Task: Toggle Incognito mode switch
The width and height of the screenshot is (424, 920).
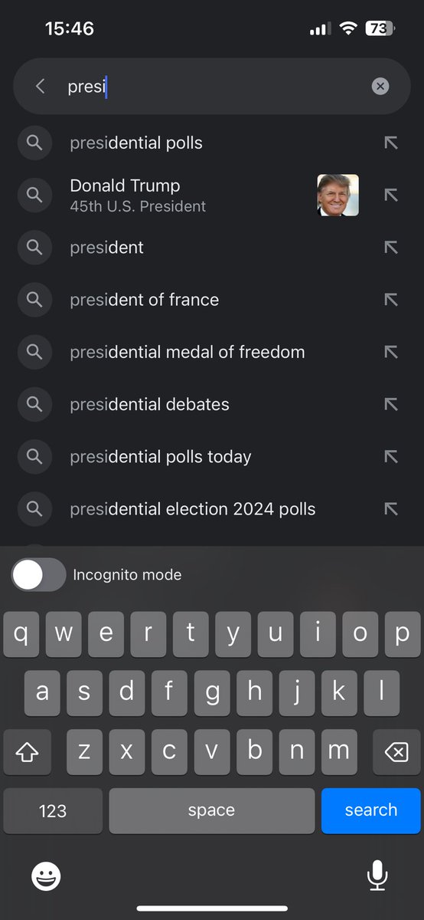Action: point(38,575)
